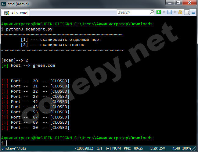This screenshot has height=152, width=198.
Task: Open the hamburger system menu
Action: click(x=193, y=12)
